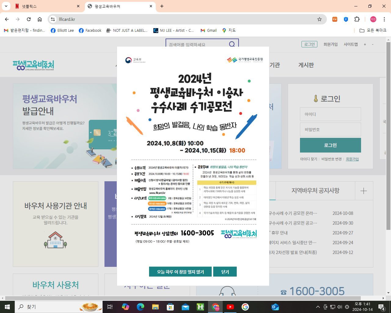Open the Elliott Lee Facebook bookmark
Viewport: 391px width, 313px height.
pos(62,31)
